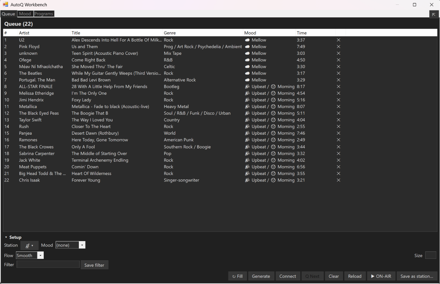Remove Portugal. The Man track
This screenshot has width=440, height=284.
click(339, 80)
